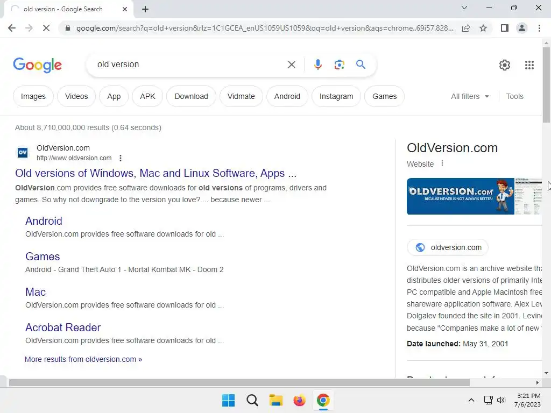Stop loading the page with the X button
The image size is (551, 413).
point(46,28)
